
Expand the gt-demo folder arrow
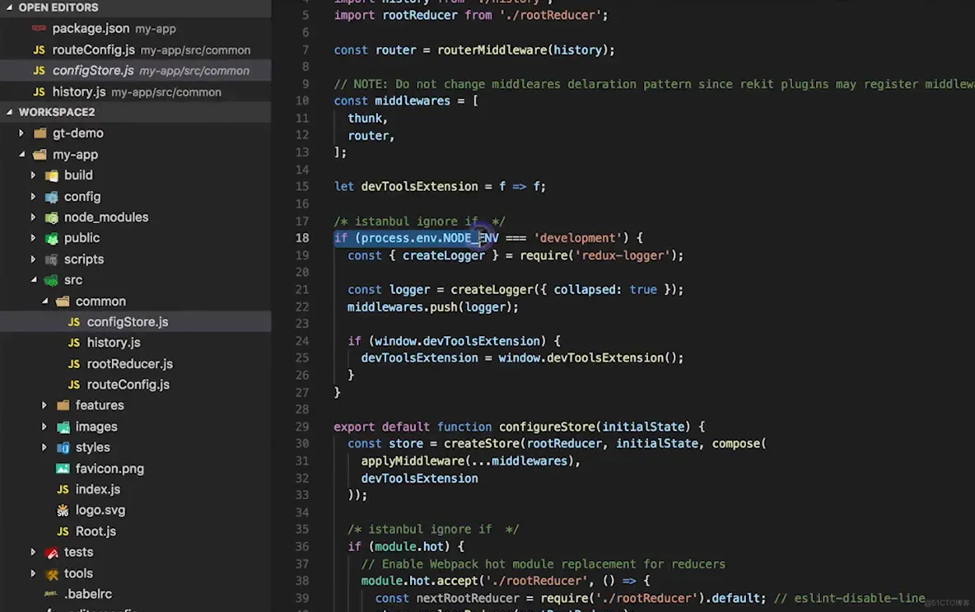pos(21,133)
